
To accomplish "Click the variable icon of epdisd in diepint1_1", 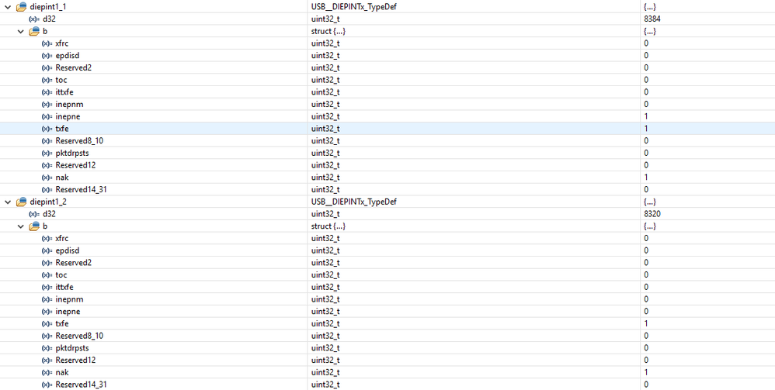I will point(47,55).
